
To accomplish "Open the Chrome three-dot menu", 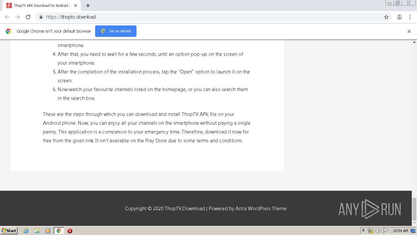I will tap(410, 17).
